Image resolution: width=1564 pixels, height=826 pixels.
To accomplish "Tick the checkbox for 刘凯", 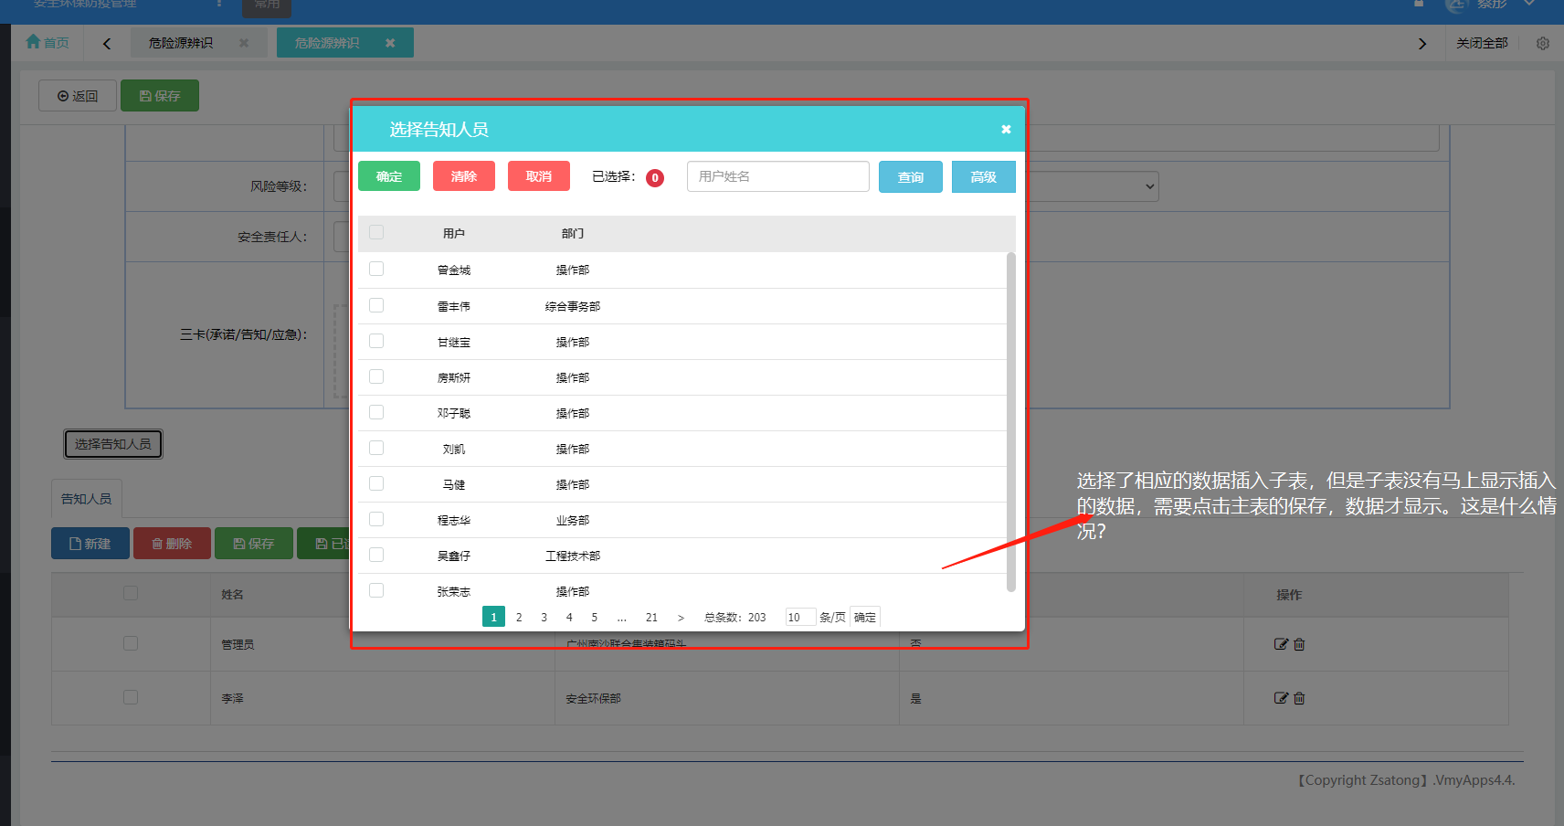I will (376, 448).
